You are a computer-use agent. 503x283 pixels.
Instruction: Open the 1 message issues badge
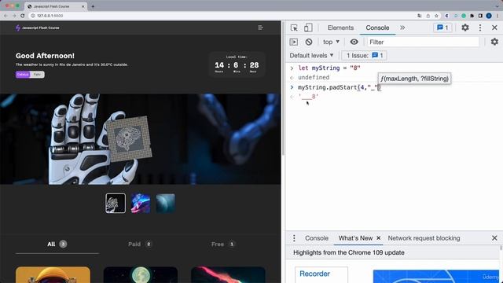click(x=442, y=28)
